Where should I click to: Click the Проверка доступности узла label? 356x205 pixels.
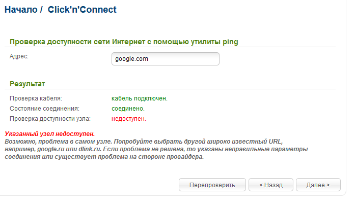click(50, 119)
